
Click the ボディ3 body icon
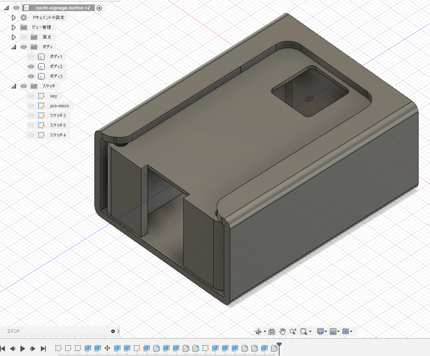point(41,76)
